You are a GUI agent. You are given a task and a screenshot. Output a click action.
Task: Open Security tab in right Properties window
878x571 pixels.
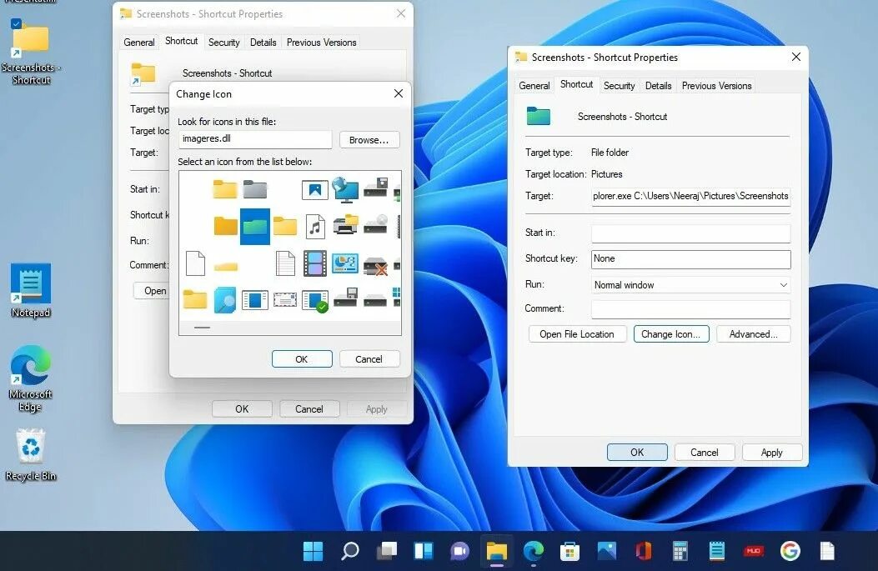pos(619,86)
